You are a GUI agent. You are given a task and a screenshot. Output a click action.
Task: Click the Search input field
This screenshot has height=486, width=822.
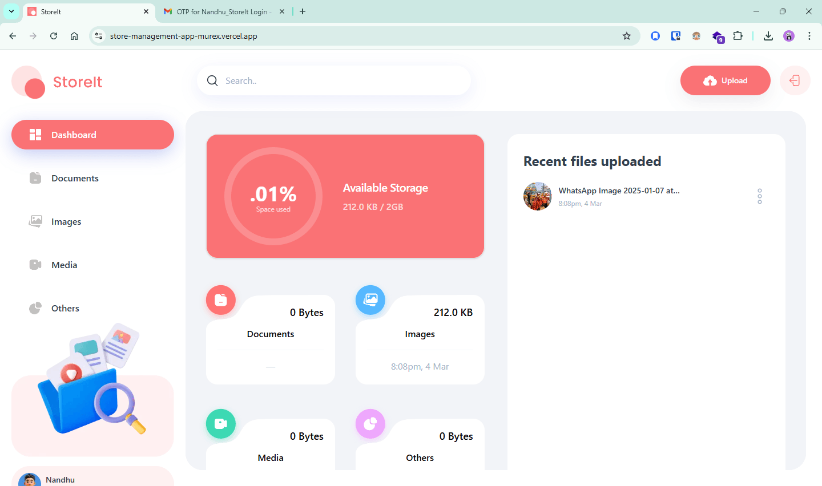tap(342, 80)
